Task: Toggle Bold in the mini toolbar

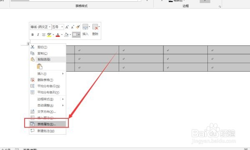Action: coord(32,35)
